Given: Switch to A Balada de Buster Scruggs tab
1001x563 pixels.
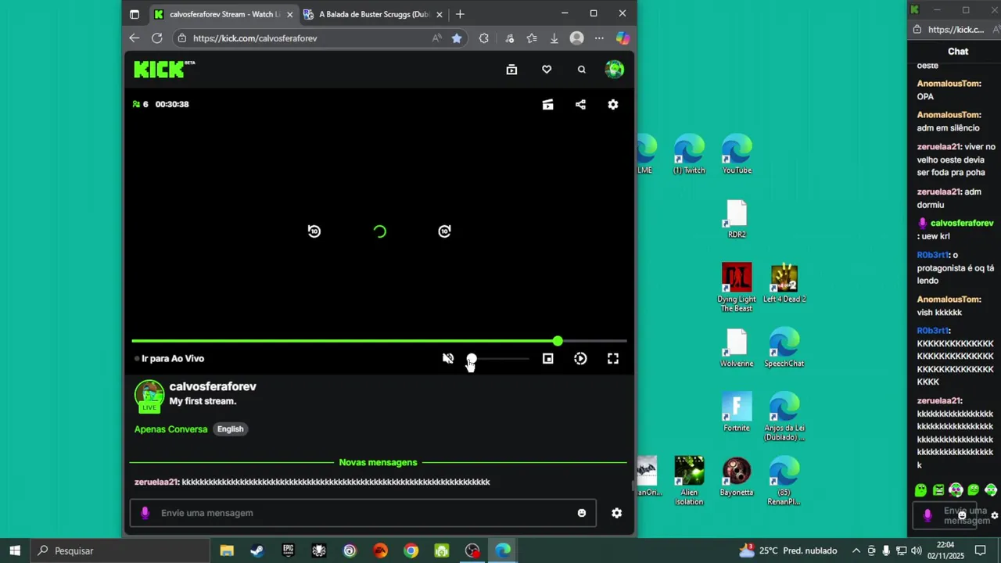Looking at the screenshot, I should [x=374, y=14].
